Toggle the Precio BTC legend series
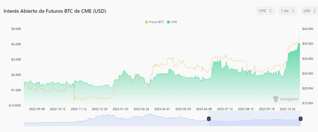 tap(154, 22)
